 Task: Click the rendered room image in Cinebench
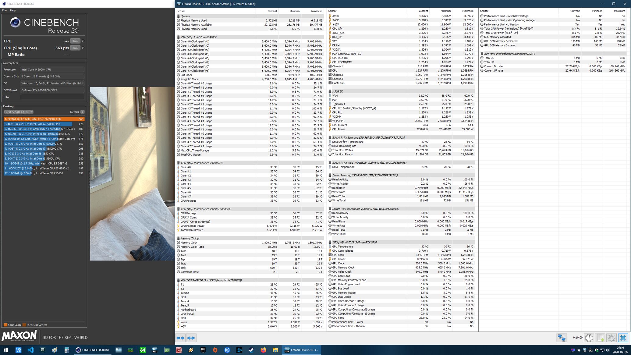132,174
